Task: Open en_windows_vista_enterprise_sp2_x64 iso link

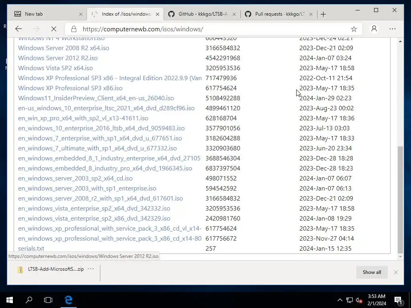Action: [x=94, y=209]
